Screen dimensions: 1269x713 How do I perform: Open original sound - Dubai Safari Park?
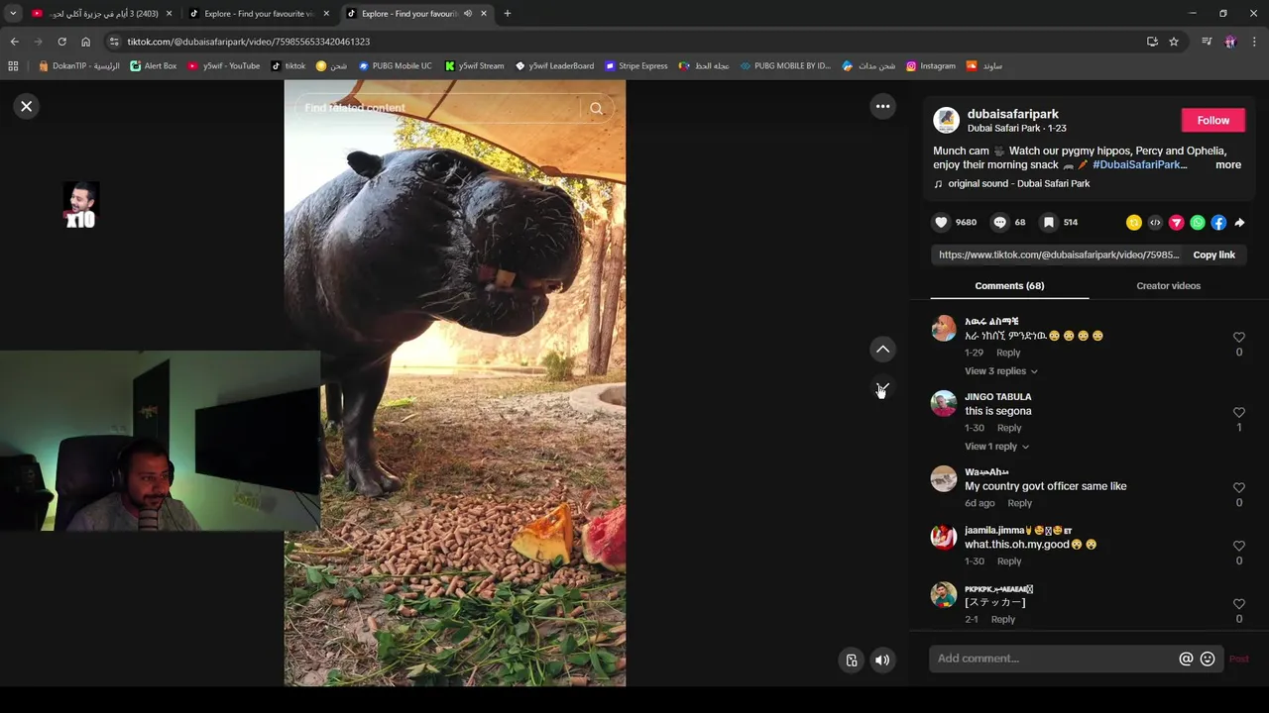(x=1018, y=183)
